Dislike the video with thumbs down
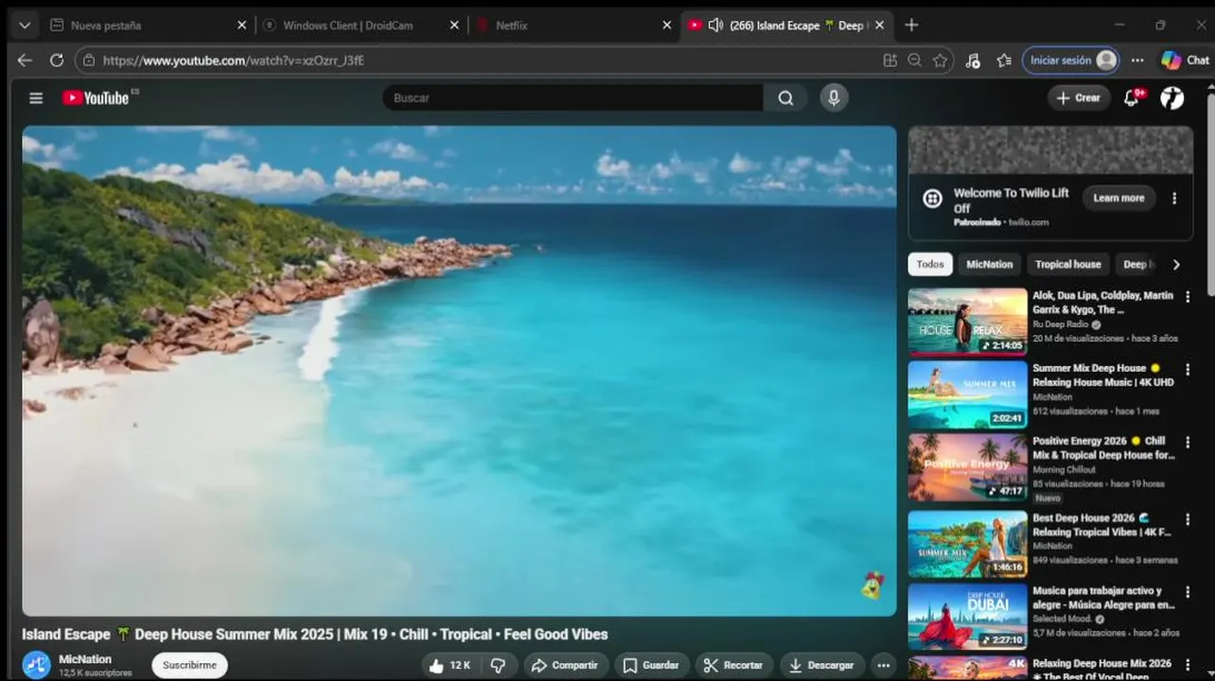1215x681 pixels. click(499, 665)
